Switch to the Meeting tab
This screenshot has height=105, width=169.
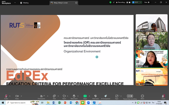click(x=24, y=3)
